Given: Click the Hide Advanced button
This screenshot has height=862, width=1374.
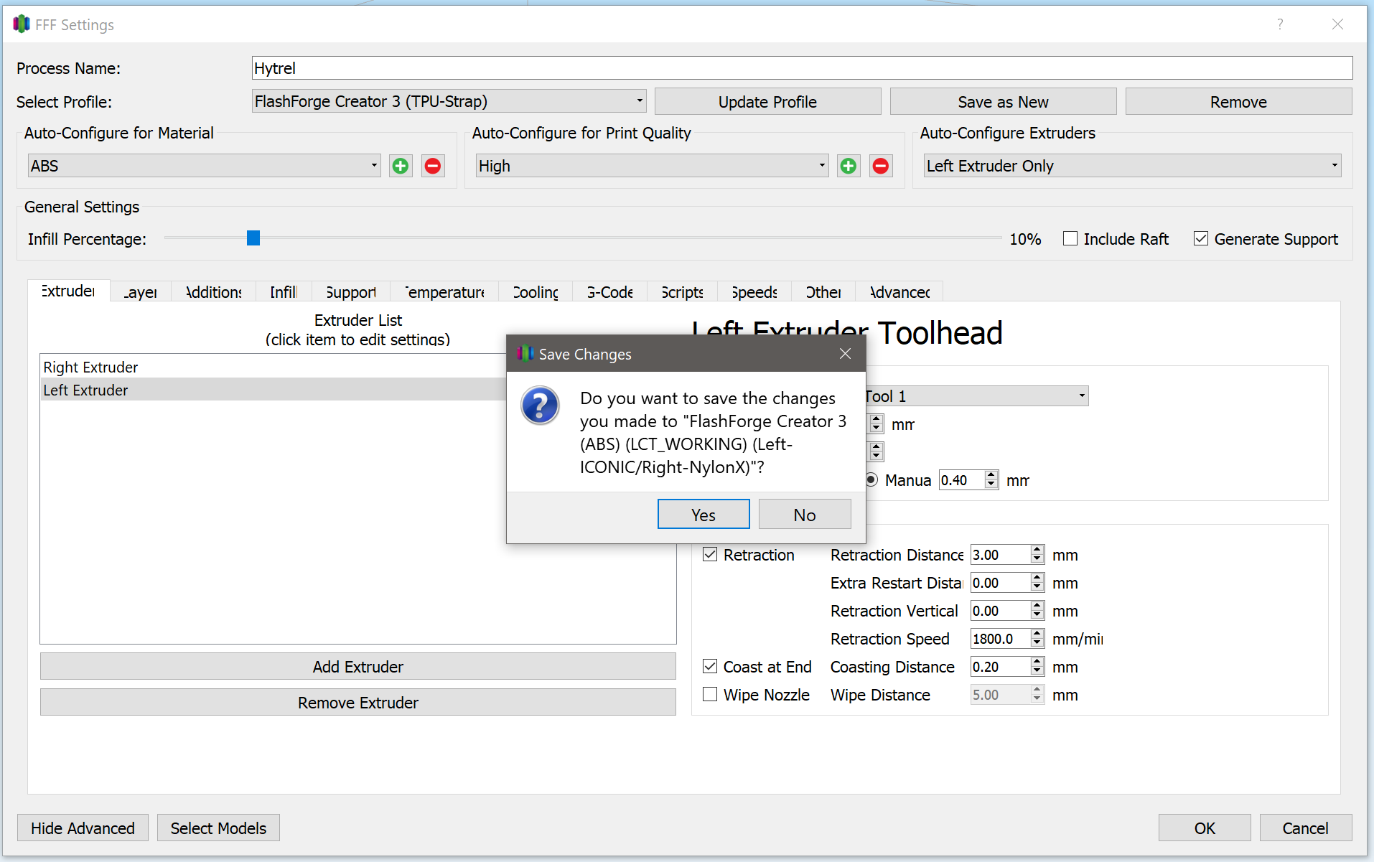Looking at the screenshot, I should (83, 828).
